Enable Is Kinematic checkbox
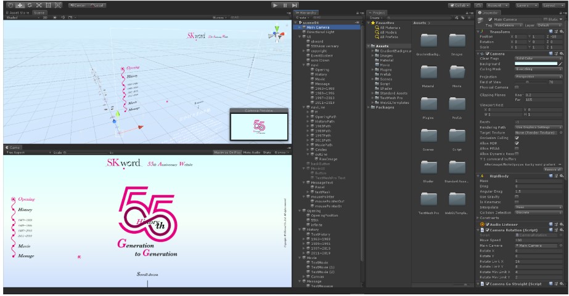 pos(517,202)
